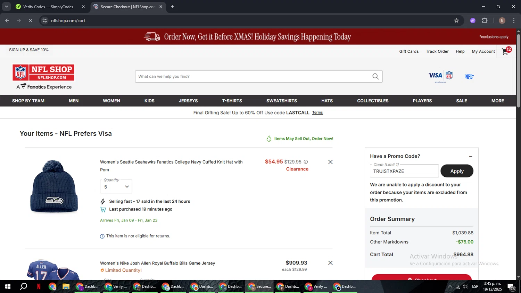This screenshot has width=521, height=293.
Task: Click the purple extension icon in the toolbar
Action: click(x=473, y=20)
